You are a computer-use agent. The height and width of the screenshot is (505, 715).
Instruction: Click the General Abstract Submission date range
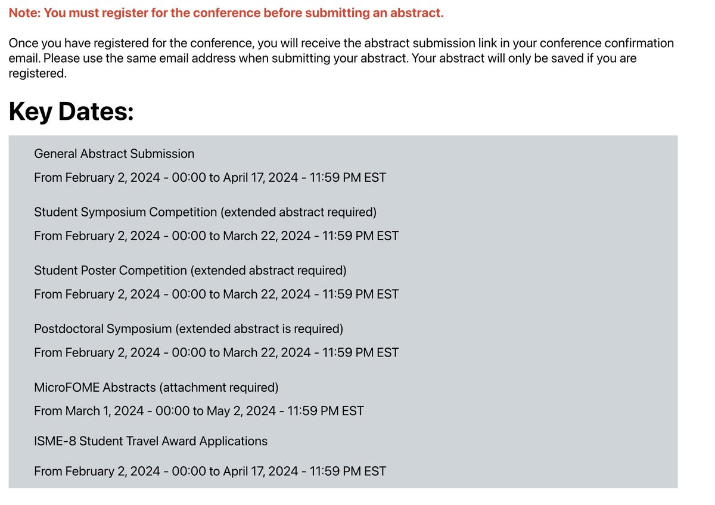click(210, 177)
